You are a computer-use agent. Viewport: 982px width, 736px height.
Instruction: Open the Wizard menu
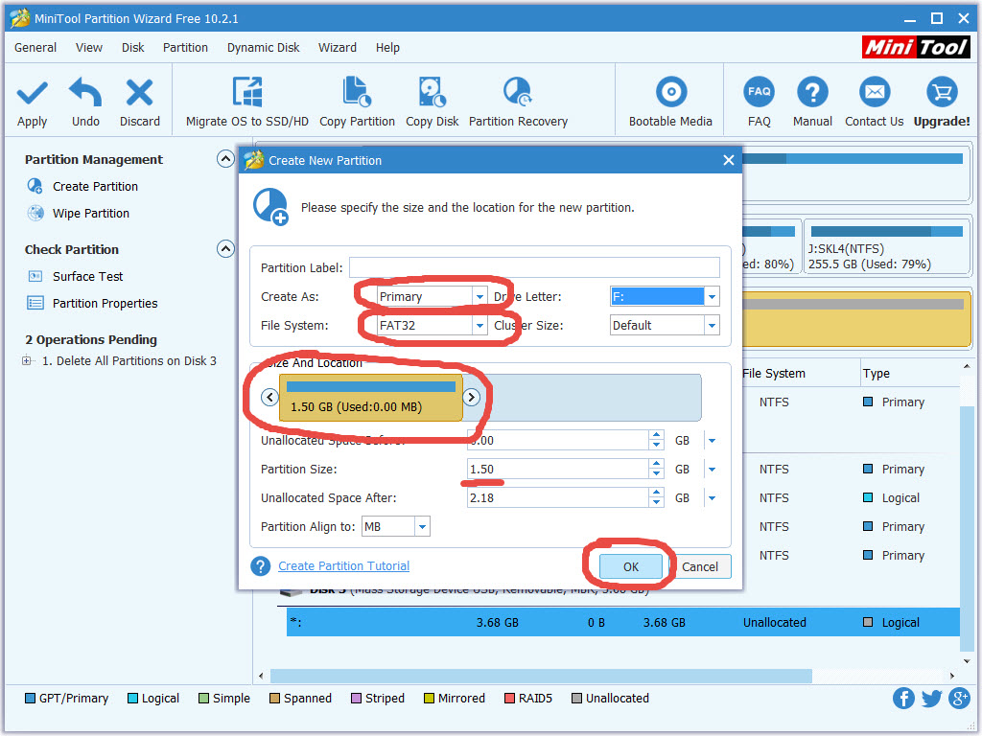tap(337, 47)
